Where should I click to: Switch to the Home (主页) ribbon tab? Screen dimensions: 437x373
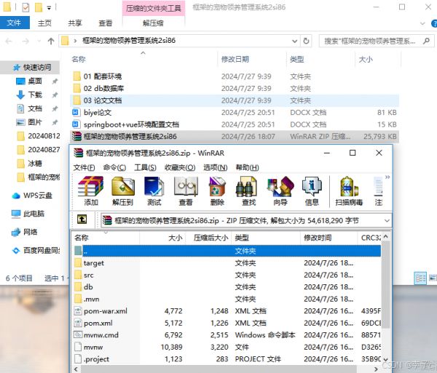pyautogui.click(x=44, y=23)
